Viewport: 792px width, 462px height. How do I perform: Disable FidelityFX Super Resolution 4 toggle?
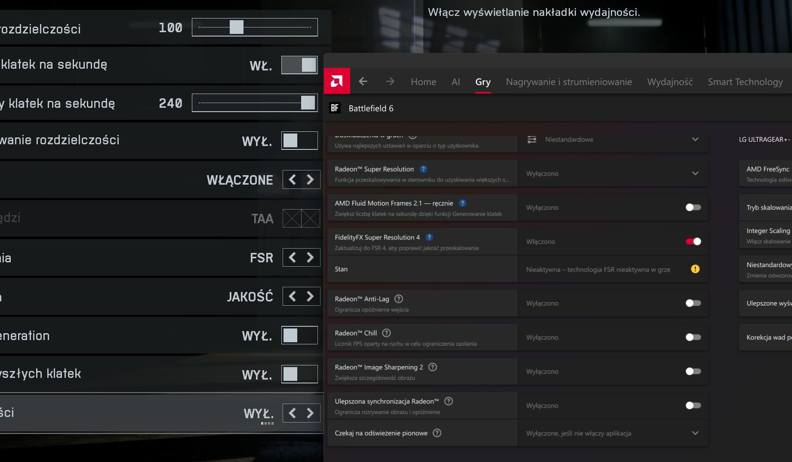[693, 242]
